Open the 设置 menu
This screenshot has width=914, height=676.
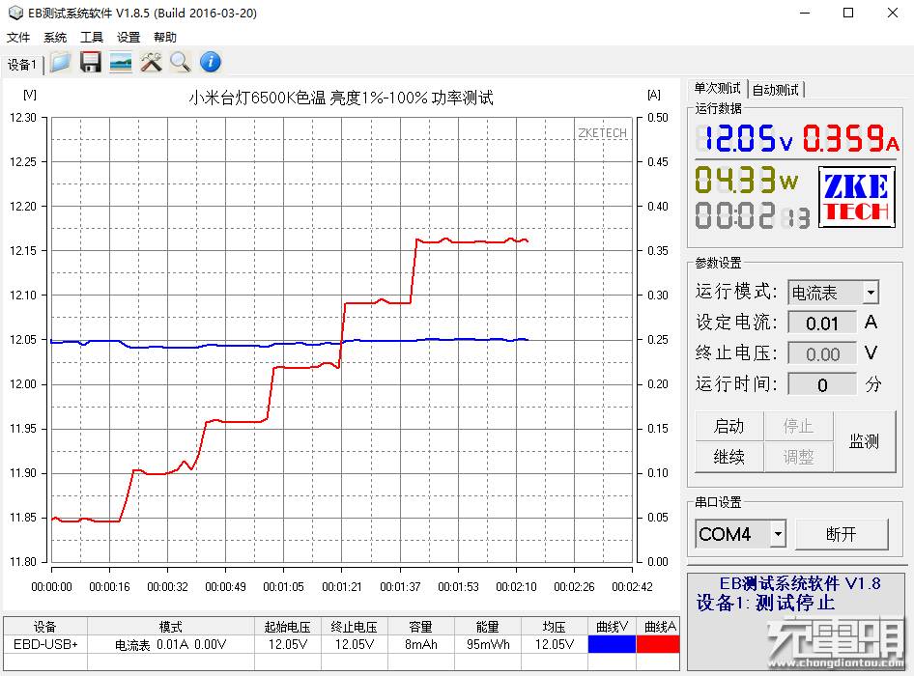click(x=129, y=38)
